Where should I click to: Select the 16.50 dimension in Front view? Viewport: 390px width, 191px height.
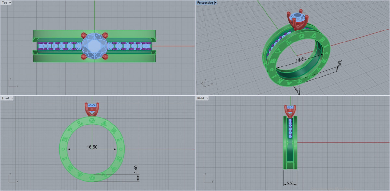92,147
